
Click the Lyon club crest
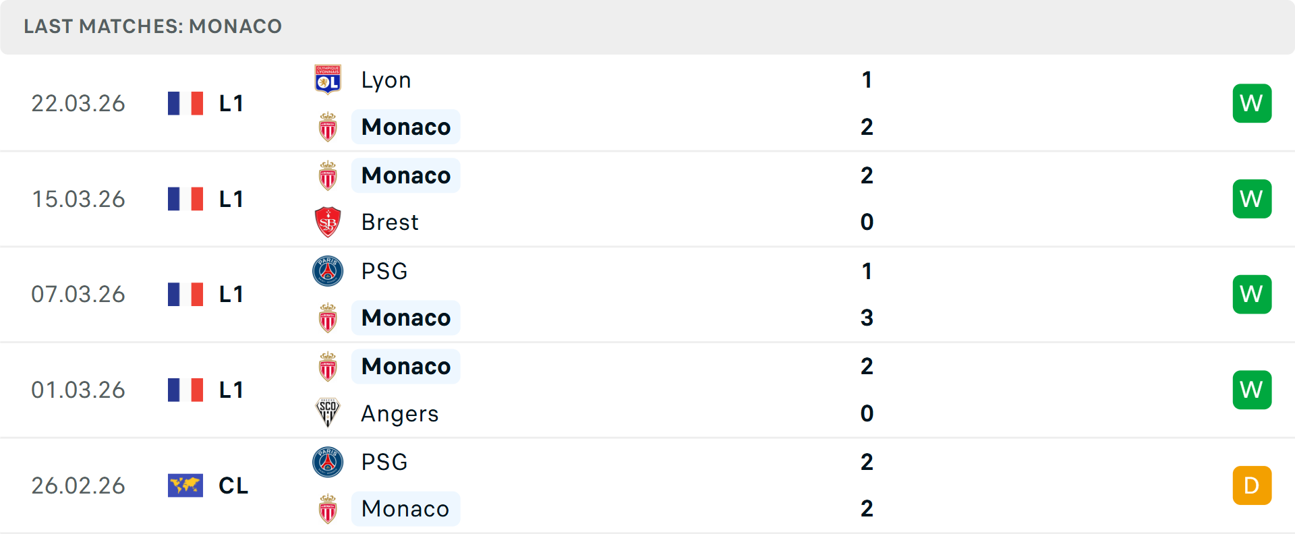(x=328, y=79)
